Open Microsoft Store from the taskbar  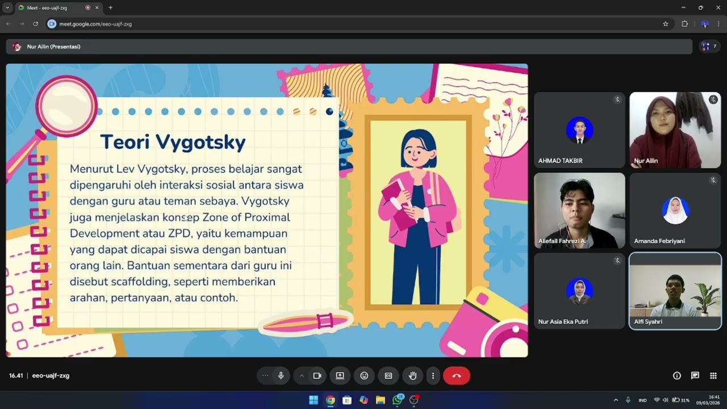pos(347,400)
